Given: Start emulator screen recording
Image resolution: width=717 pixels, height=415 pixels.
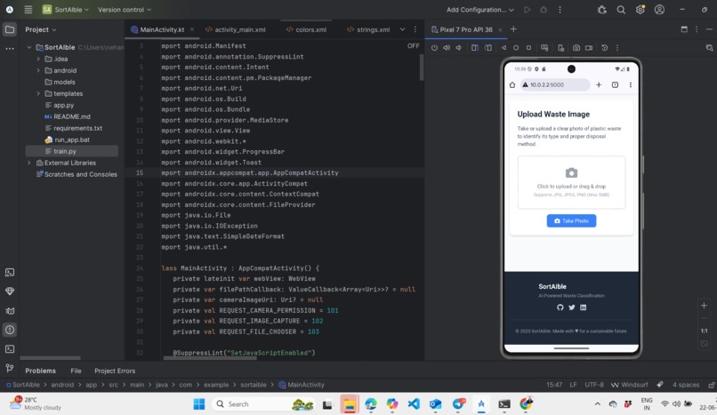Looking at the screenshot, I should pyautogui.click(x=589, y=47).
